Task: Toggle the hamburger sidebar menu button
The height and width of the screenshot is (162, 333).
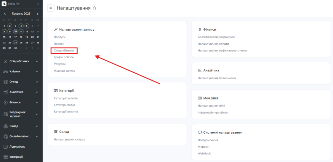Action: [x=51, y=8]
